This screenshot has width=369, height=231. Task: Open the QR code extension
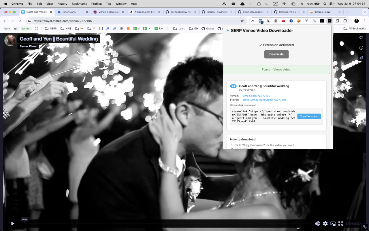[x=268, y=21]
